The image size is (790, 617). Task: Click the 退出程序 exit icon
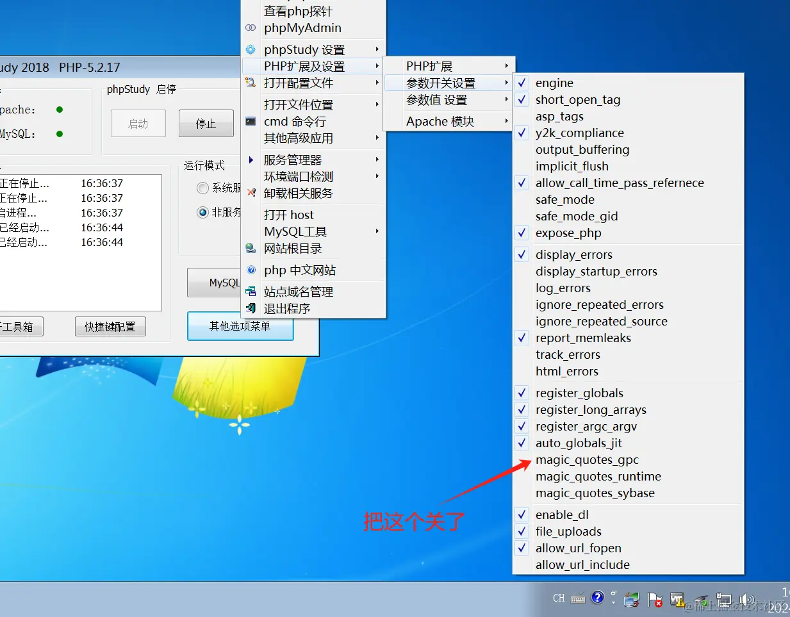tap(251, 308)
